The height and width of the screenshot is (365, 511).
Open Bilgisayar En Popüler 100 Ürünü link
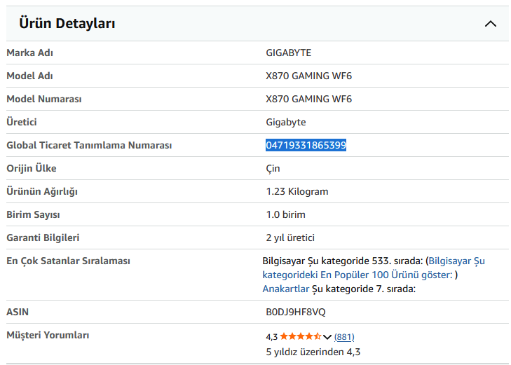[x=374, y=268]
